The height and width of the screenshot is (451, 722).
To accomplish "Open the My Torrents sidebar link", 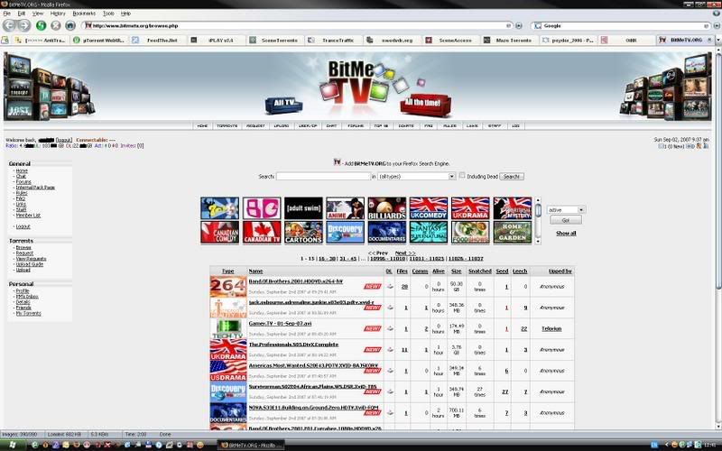I will coord(29,313).
